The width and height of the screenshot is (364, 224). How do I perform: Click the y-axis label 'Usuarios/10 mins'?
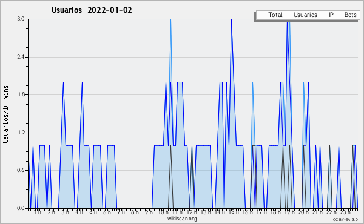pyautogui.click(x=5, y=114)
